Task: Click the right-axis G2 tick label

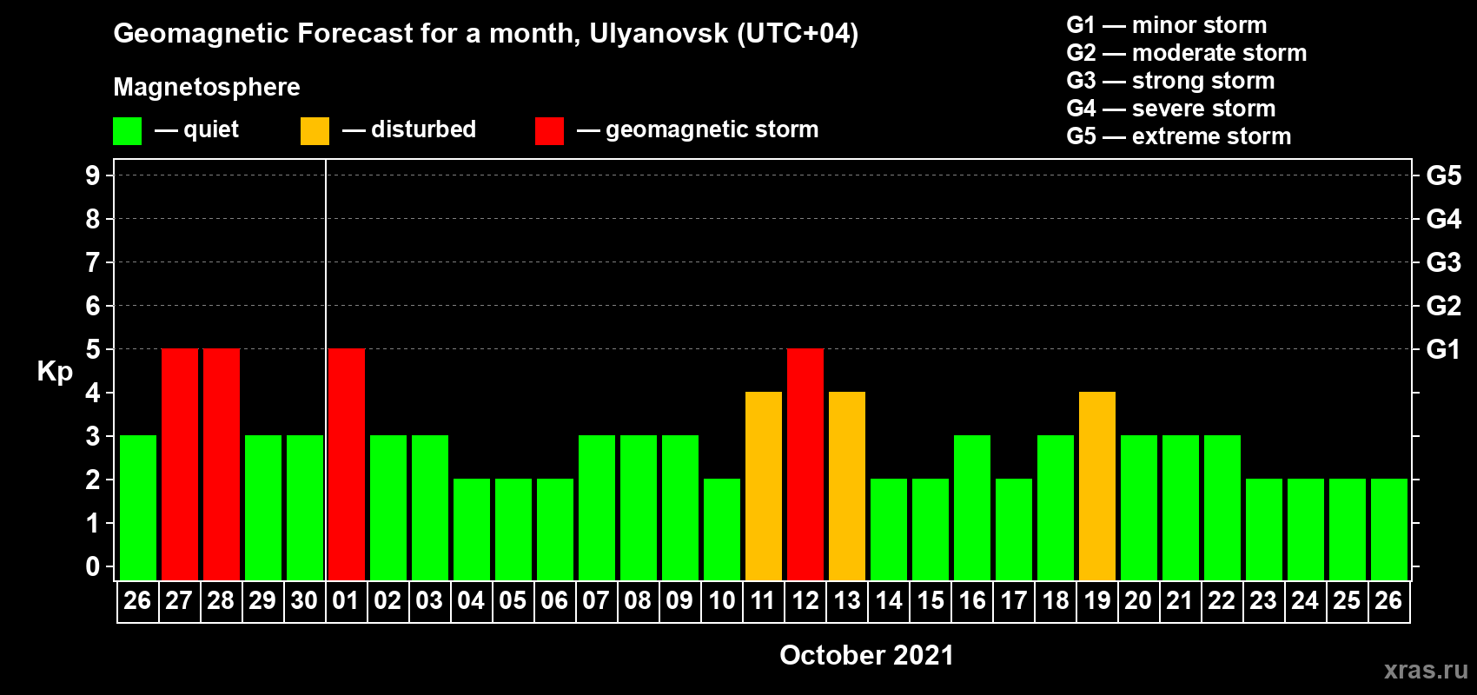Action: 1444,306
